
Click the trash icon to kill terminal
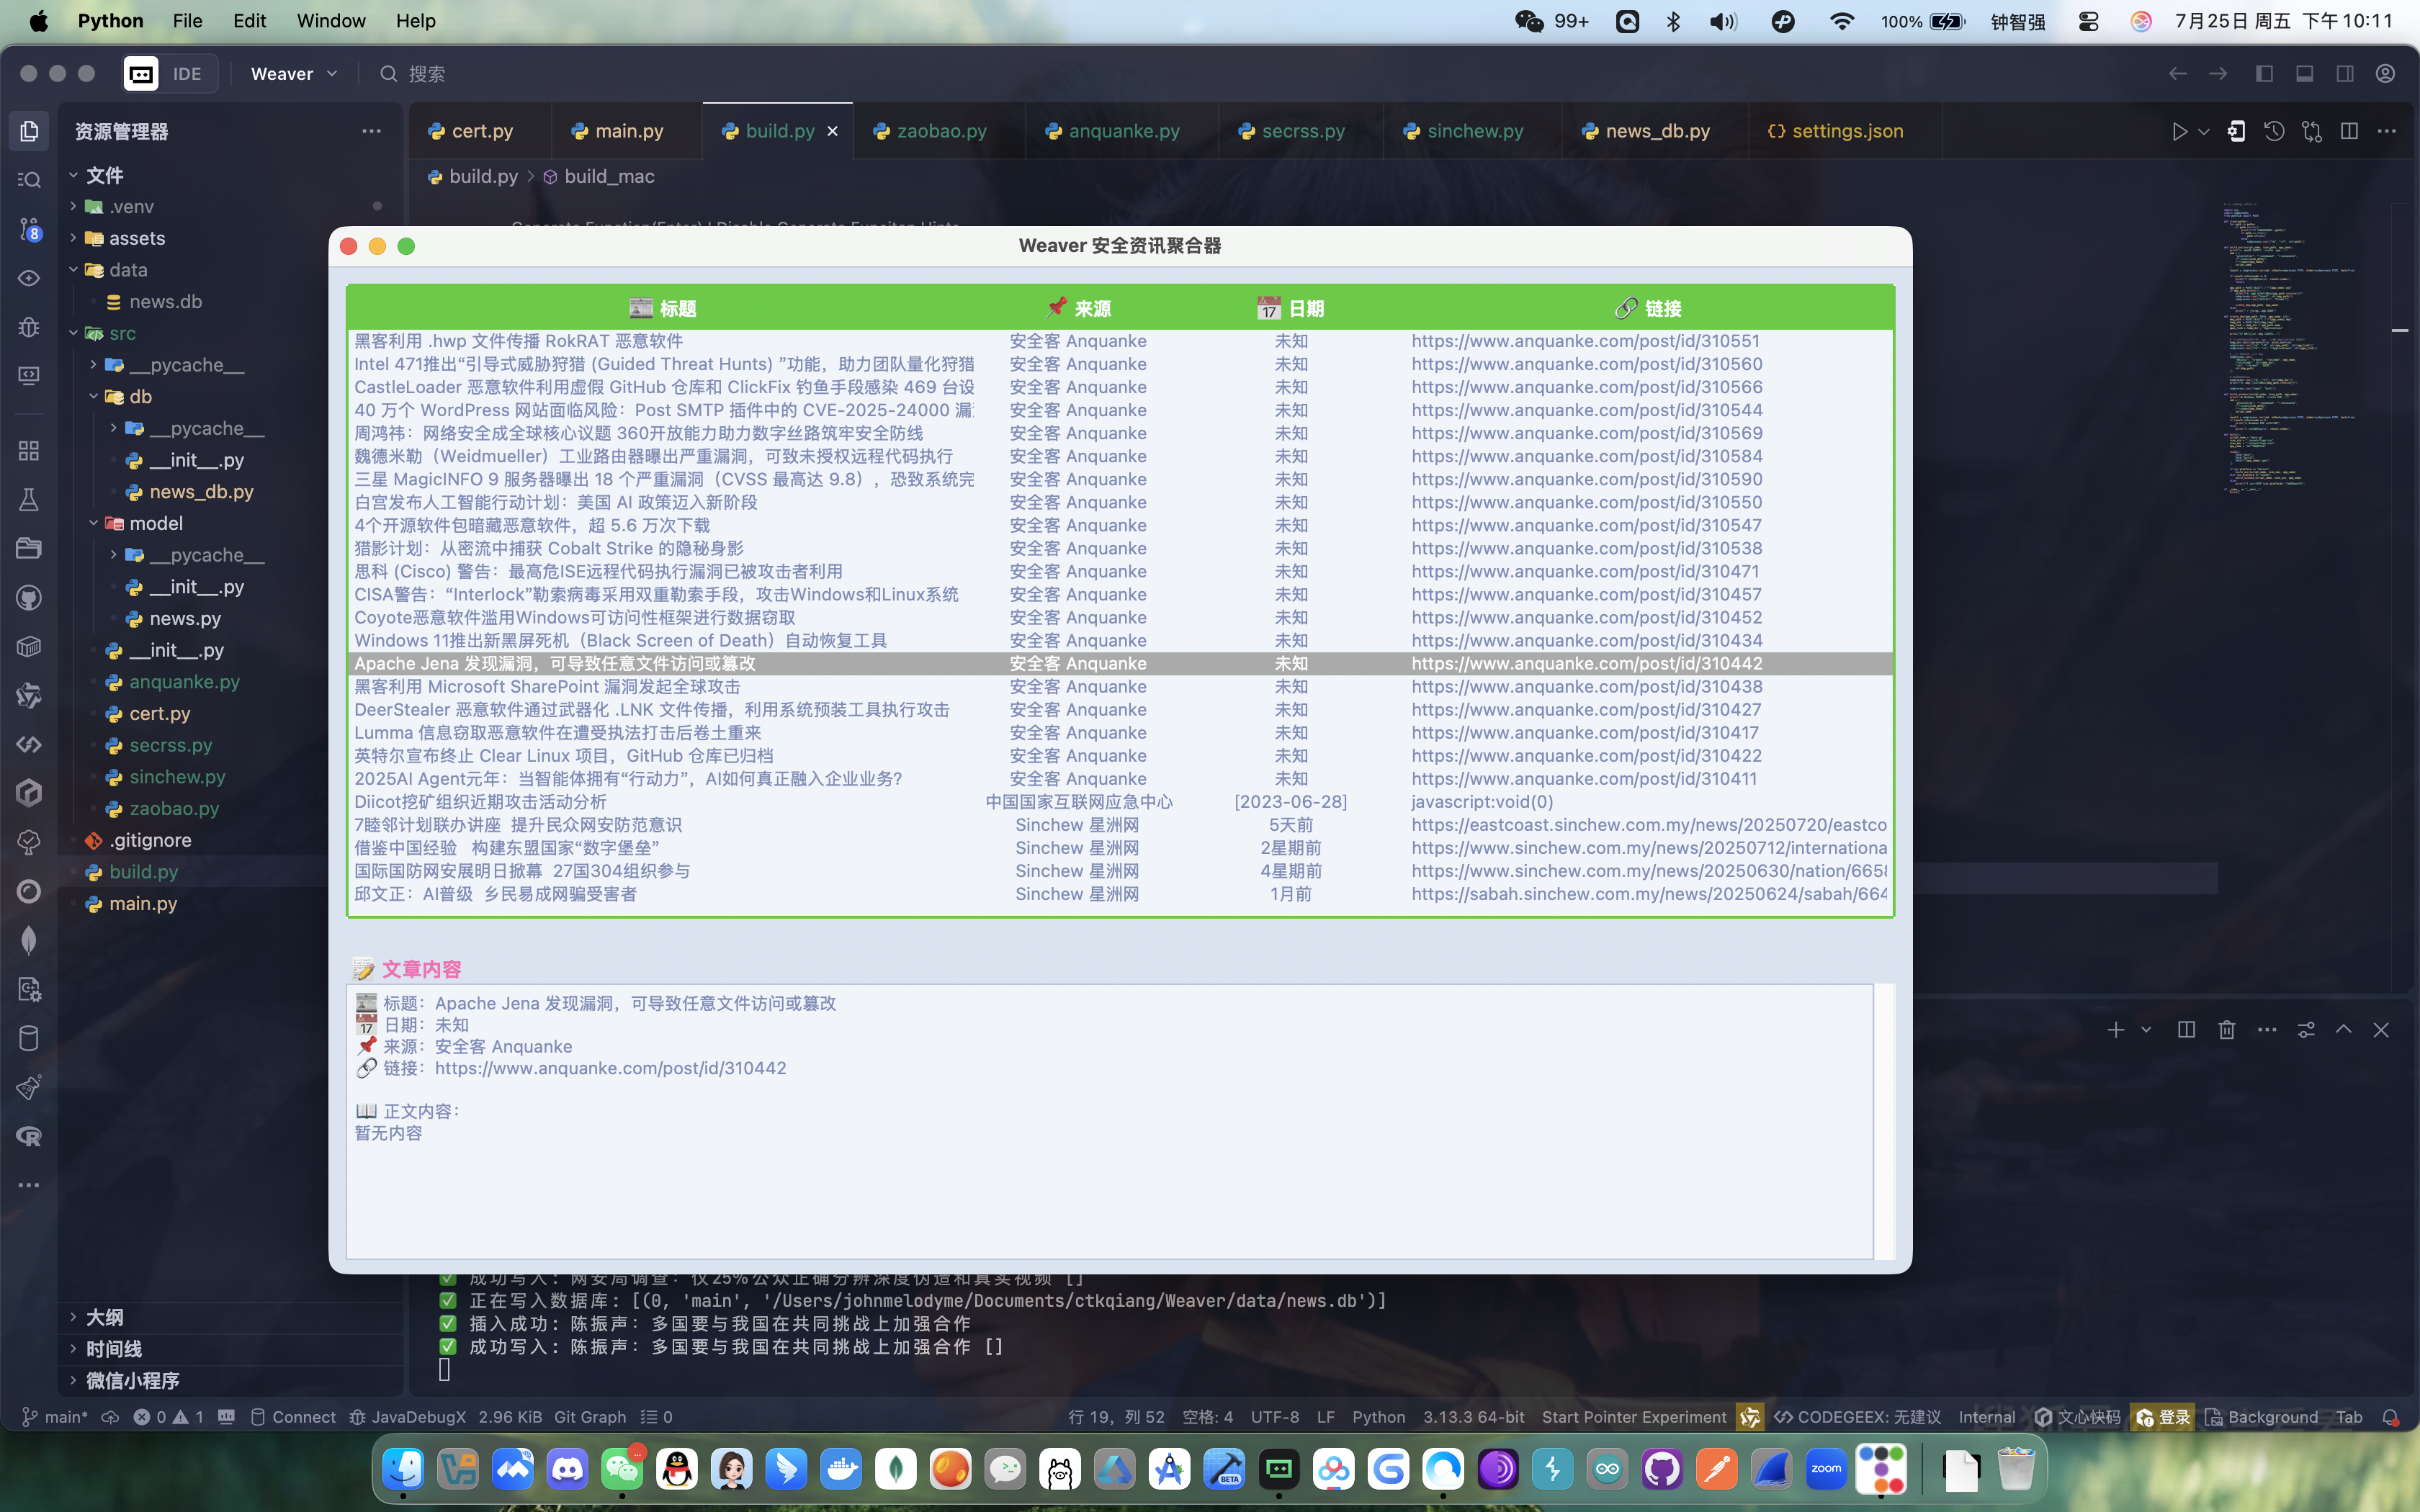2226,1030
